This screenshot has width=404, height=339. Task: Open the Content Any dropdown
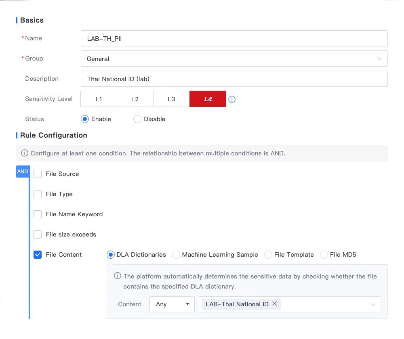point(172,304)
